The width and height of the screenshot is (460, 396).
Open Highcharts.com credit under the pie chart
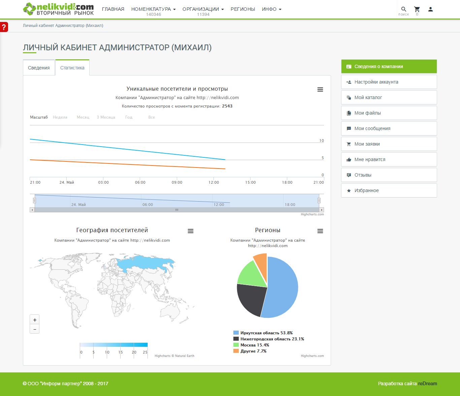[312, 356]
